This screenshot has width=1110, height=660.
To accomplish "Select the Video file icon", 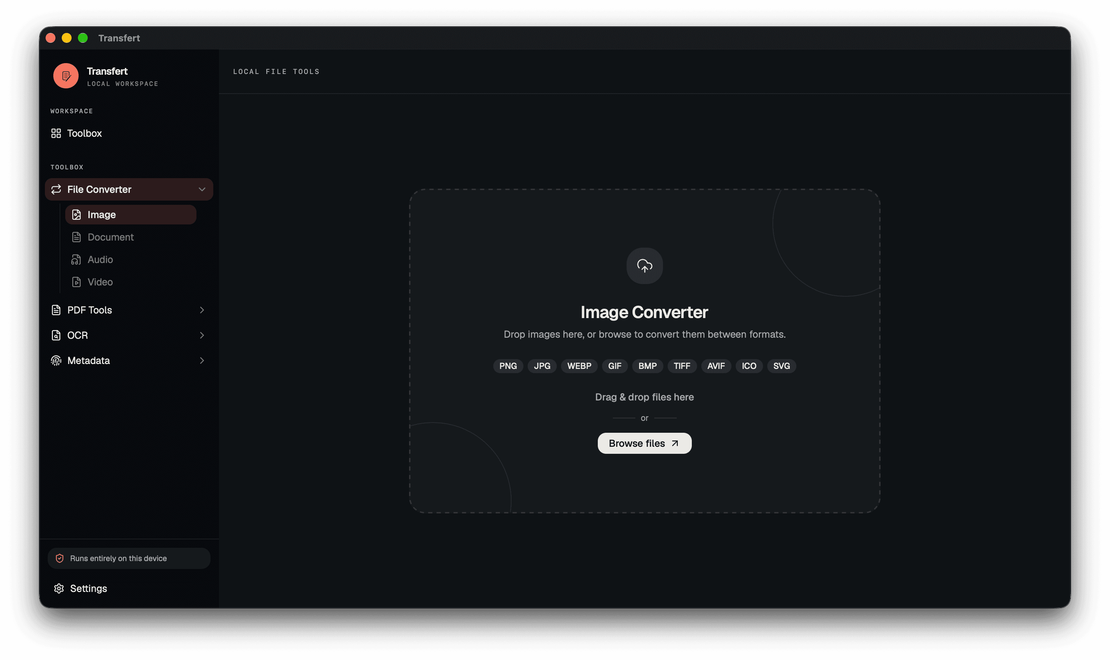I will coord(76,282).
